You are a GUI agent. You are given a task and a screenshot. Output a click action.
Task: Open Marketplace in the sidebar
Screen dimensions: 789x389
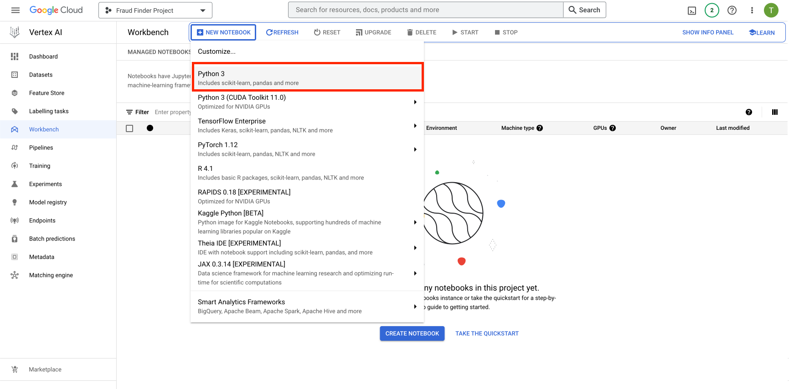58,369
